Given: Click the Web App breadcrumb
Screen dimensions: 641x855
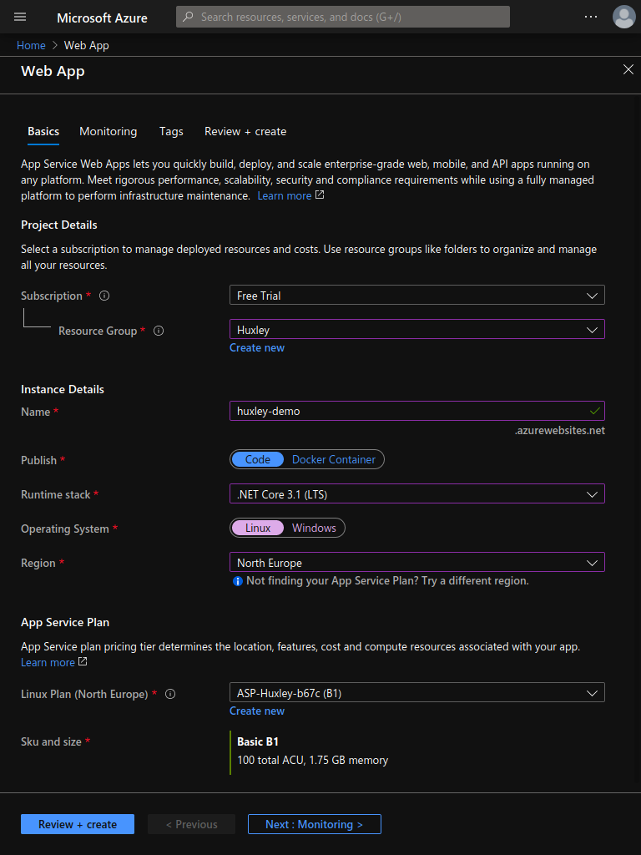Looking at the screenshot, I should click(86, 45).
